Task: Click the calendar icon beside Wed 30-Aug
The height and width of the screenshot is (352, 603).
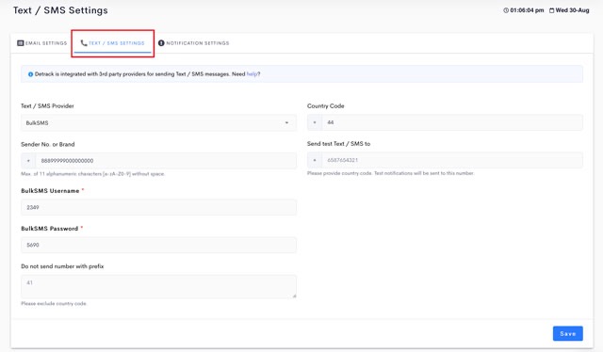Action: click(551, 10)
